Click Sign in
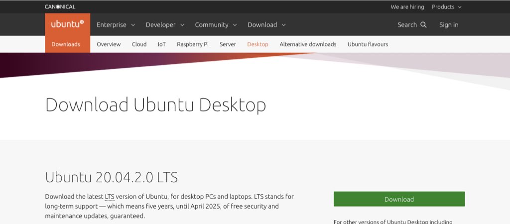This screenshot has height=224, width=510. pyautogui.click(x=449, y=25)
